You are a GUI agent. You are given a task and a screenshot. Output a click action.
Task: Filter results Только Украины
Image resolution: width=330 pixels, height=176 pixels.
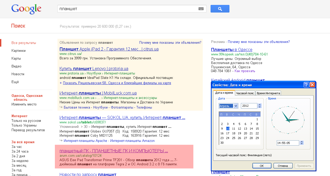tap(24, 125)
